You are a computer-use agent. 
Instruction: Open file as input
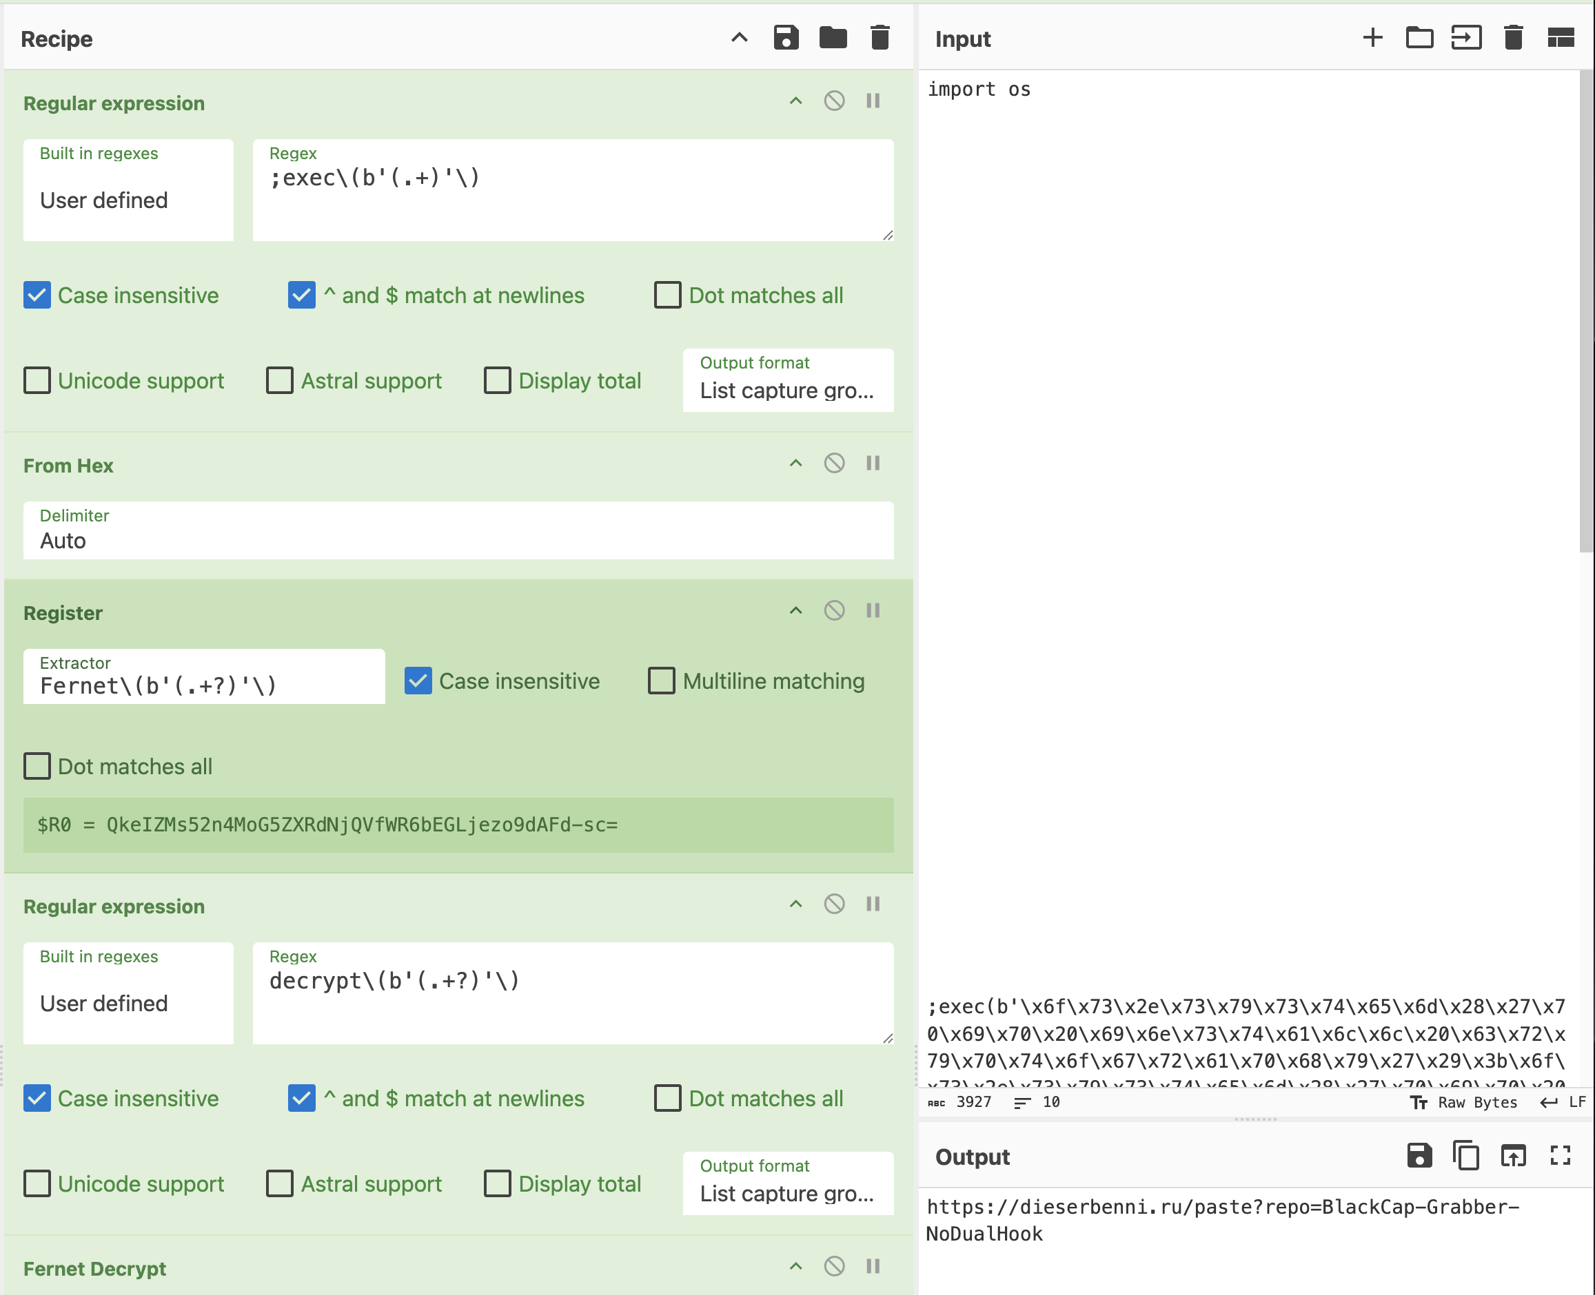[1467, 37]
